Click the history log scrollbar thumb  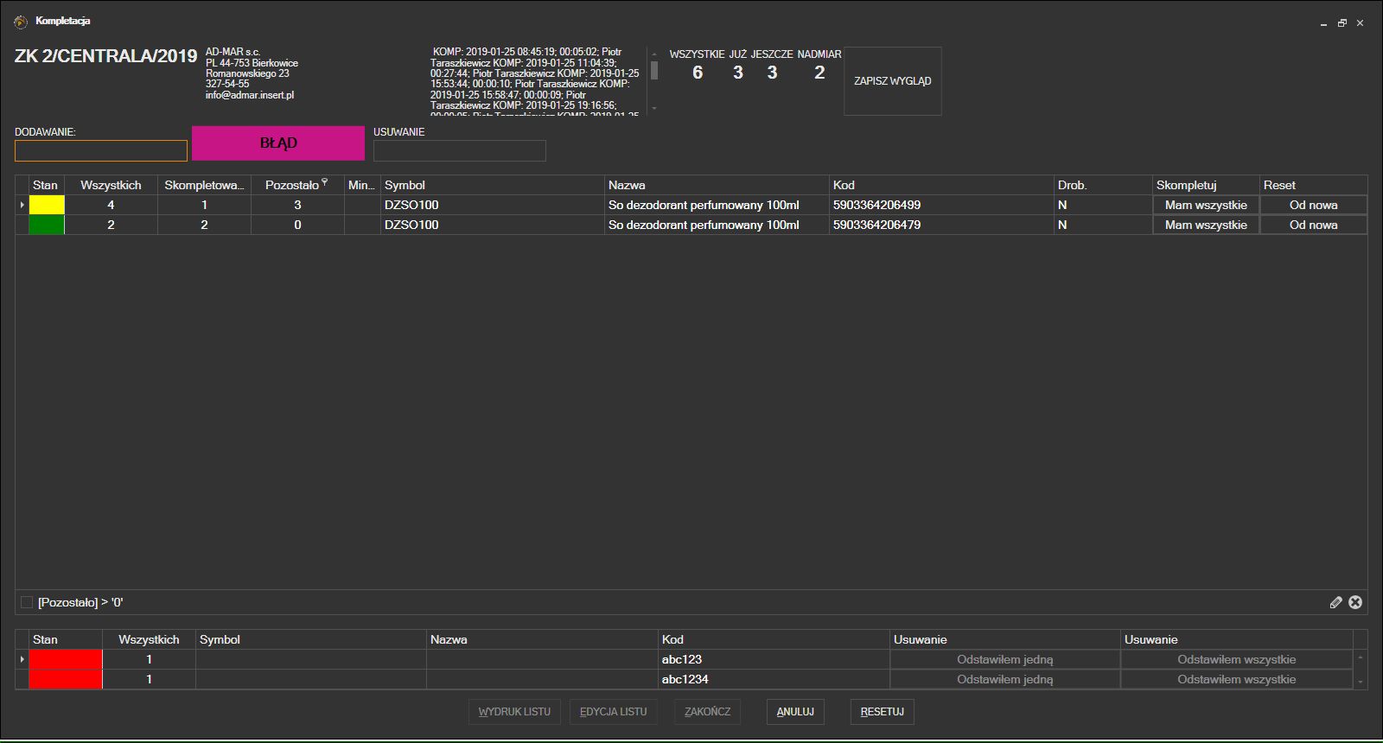[x=654, y=71]
